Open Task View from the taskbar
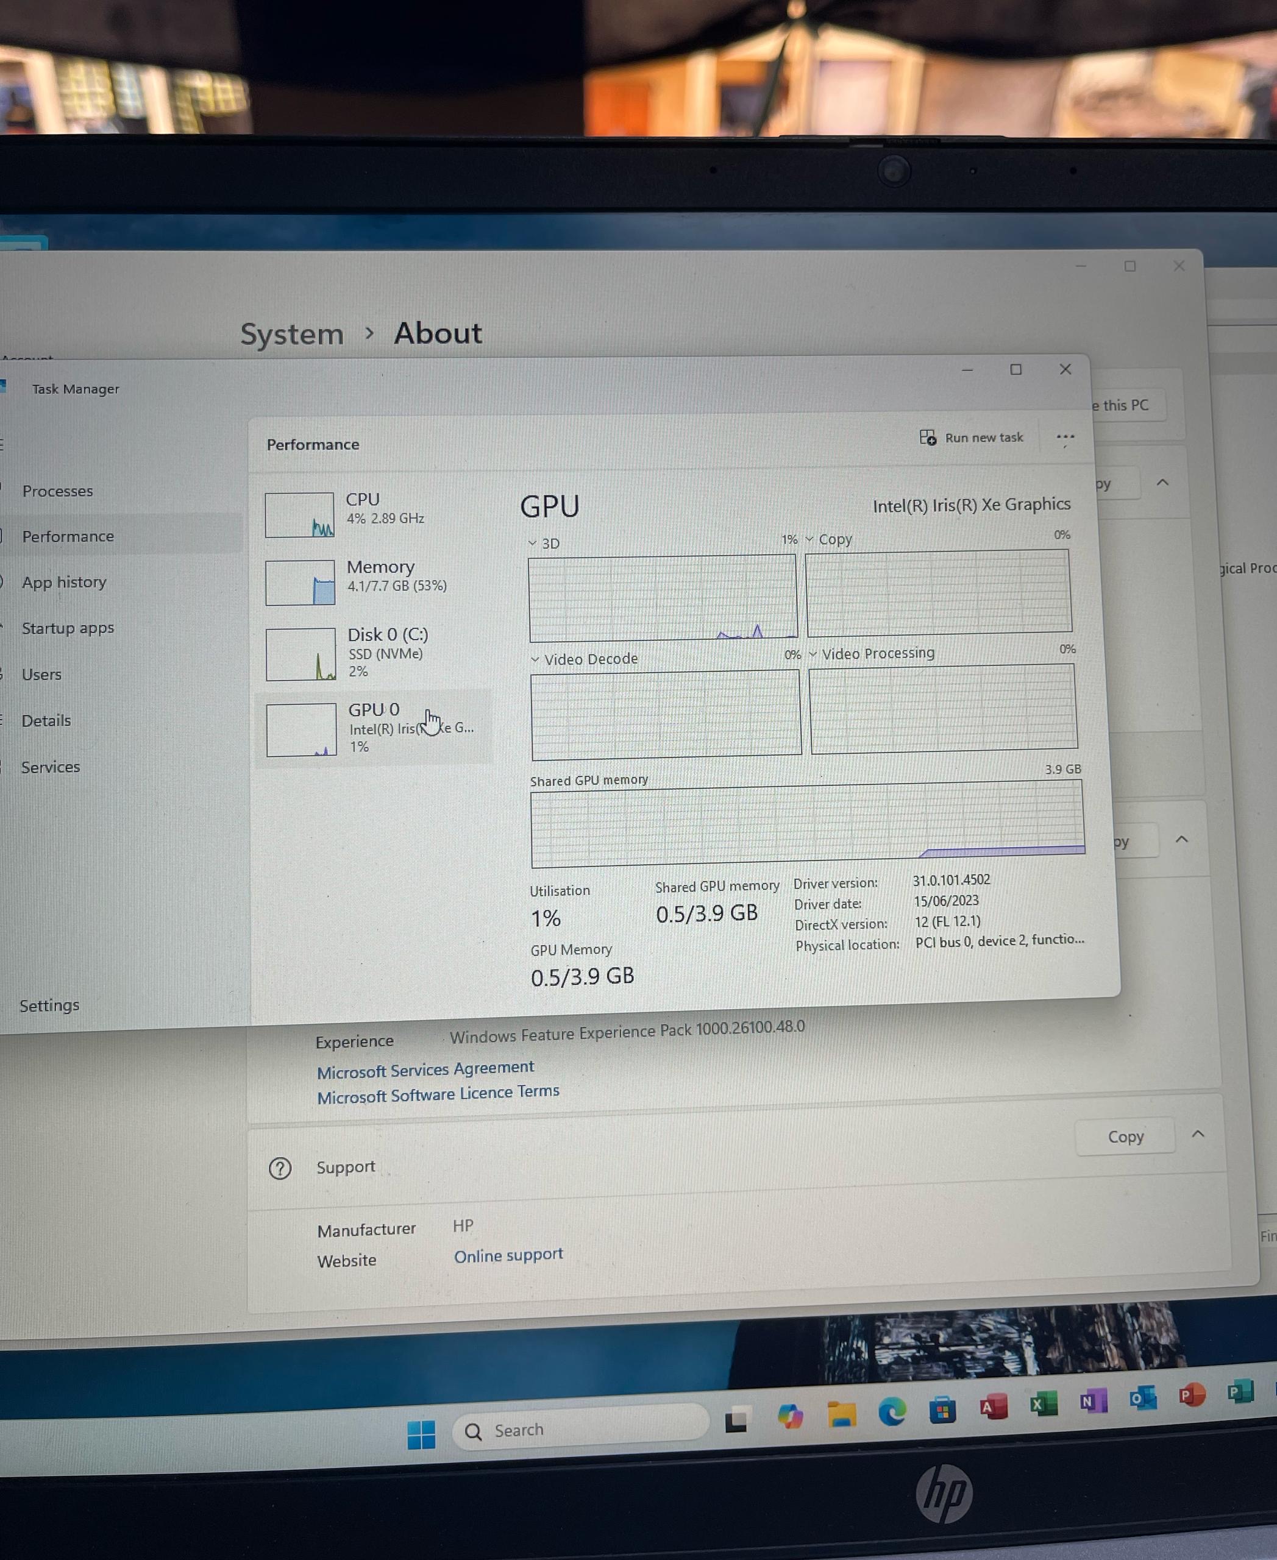1277x1560 pixels. click(736, 1421)
